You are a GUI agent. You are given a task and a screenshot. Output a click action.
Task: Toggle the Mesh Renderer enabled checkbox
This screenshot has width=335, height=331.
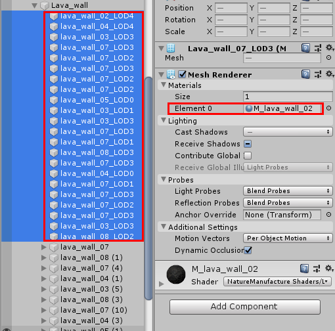click(182, 74)
